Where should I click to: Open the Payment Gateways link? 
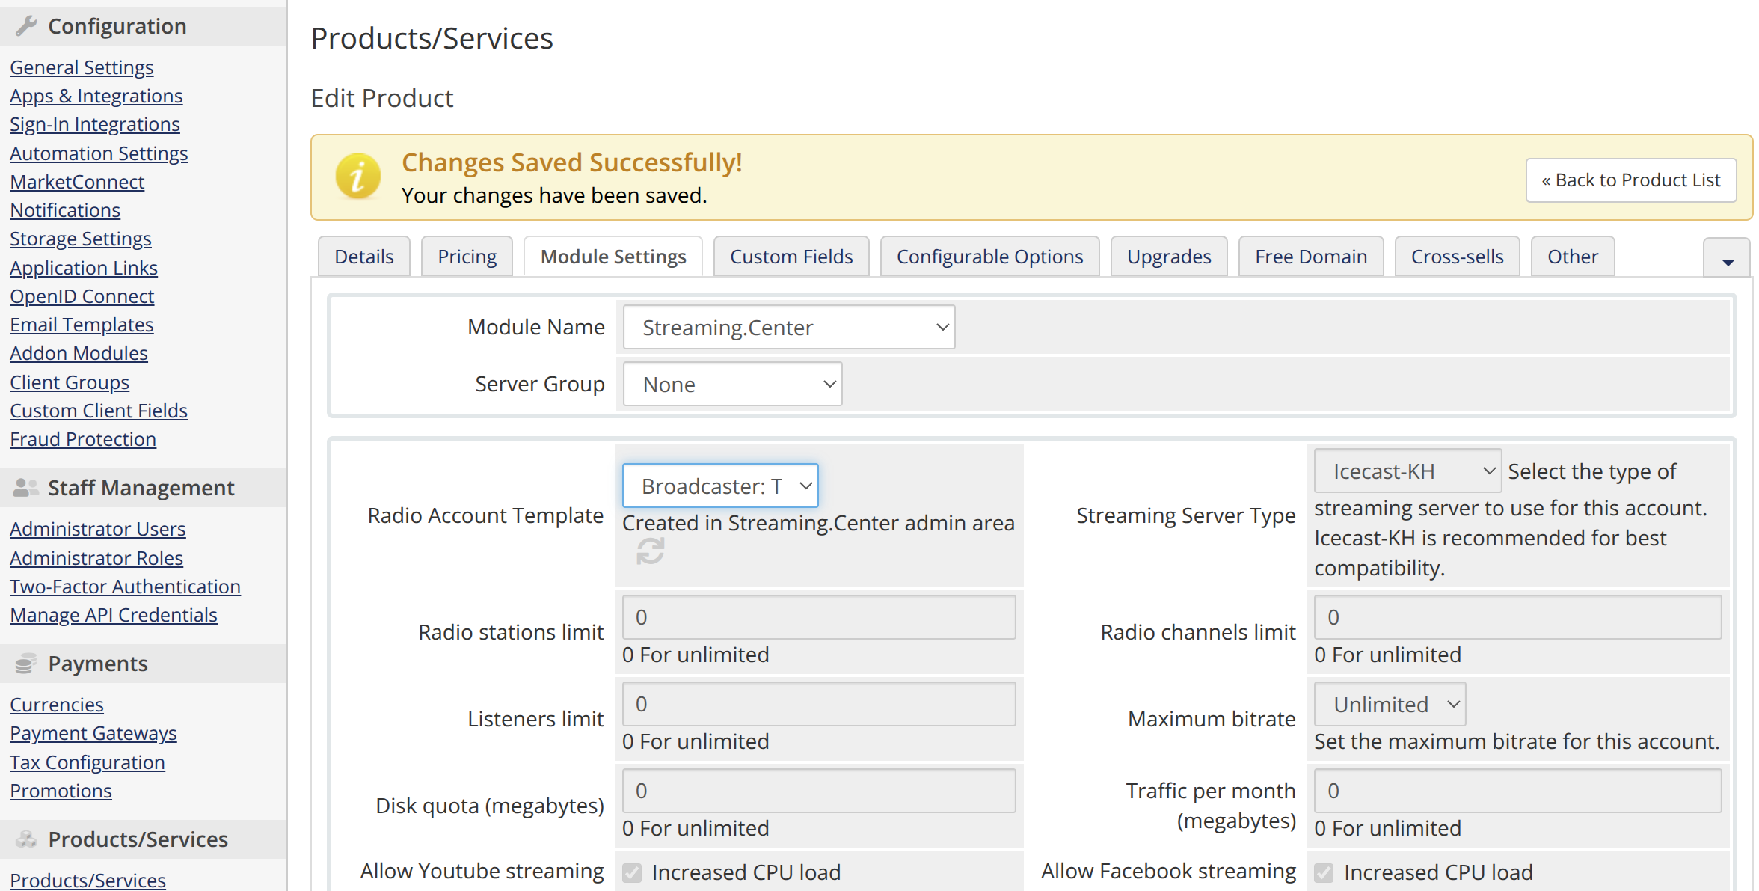coord(93,733)
